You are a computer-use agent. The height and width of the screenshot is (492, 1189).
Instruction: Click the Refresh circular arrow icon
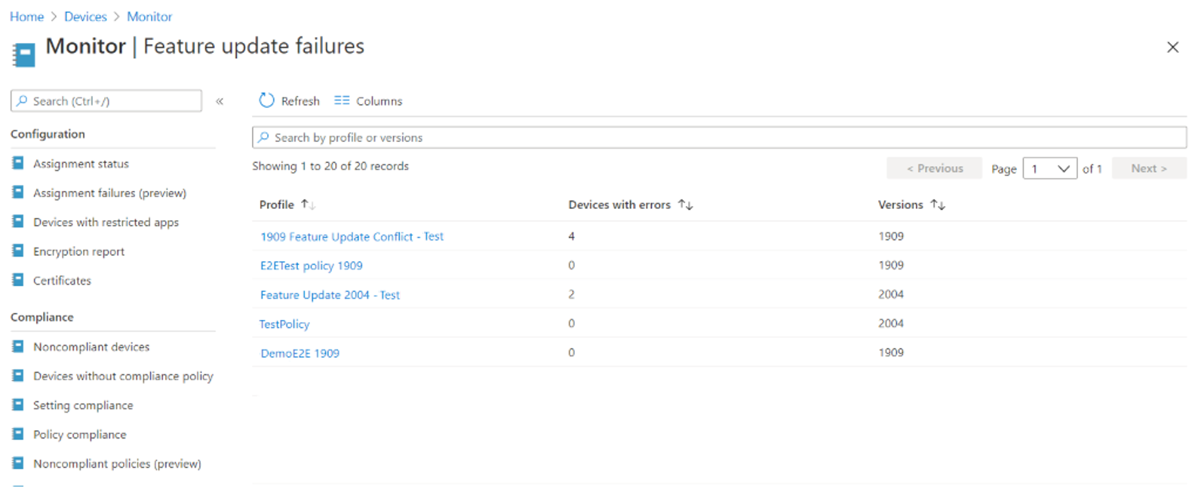[266, 100]
